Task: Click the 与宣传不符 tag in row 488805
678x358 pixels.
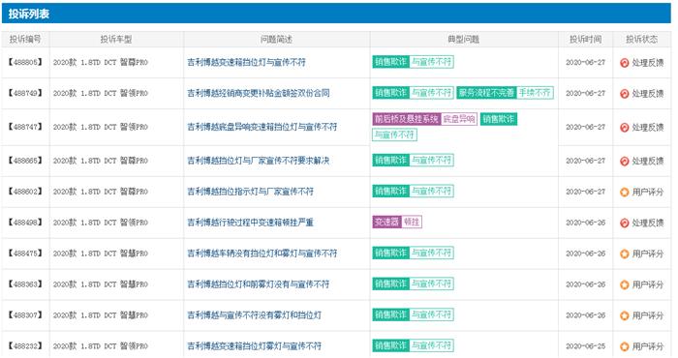Action: 431,62
